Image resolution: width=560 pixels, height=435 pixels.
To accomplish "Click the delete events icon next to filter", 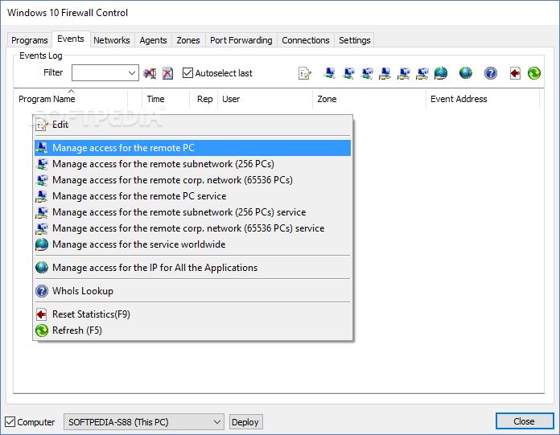I will pyautogui.click(x=168, y=73).
